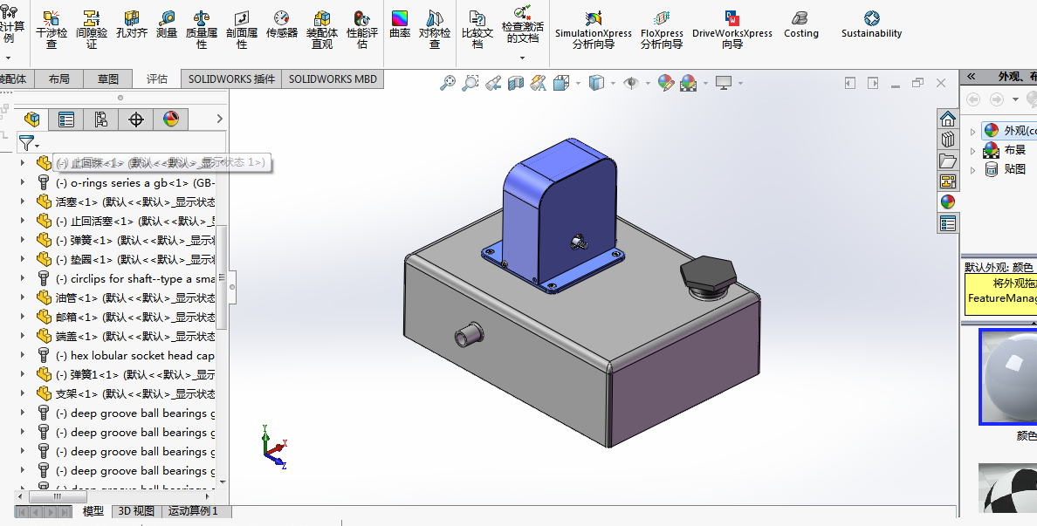Viewport: 1037px width, 526px height.
Task: Launch SimulationXpress analysis wizard
Action: tap(594, 31)
